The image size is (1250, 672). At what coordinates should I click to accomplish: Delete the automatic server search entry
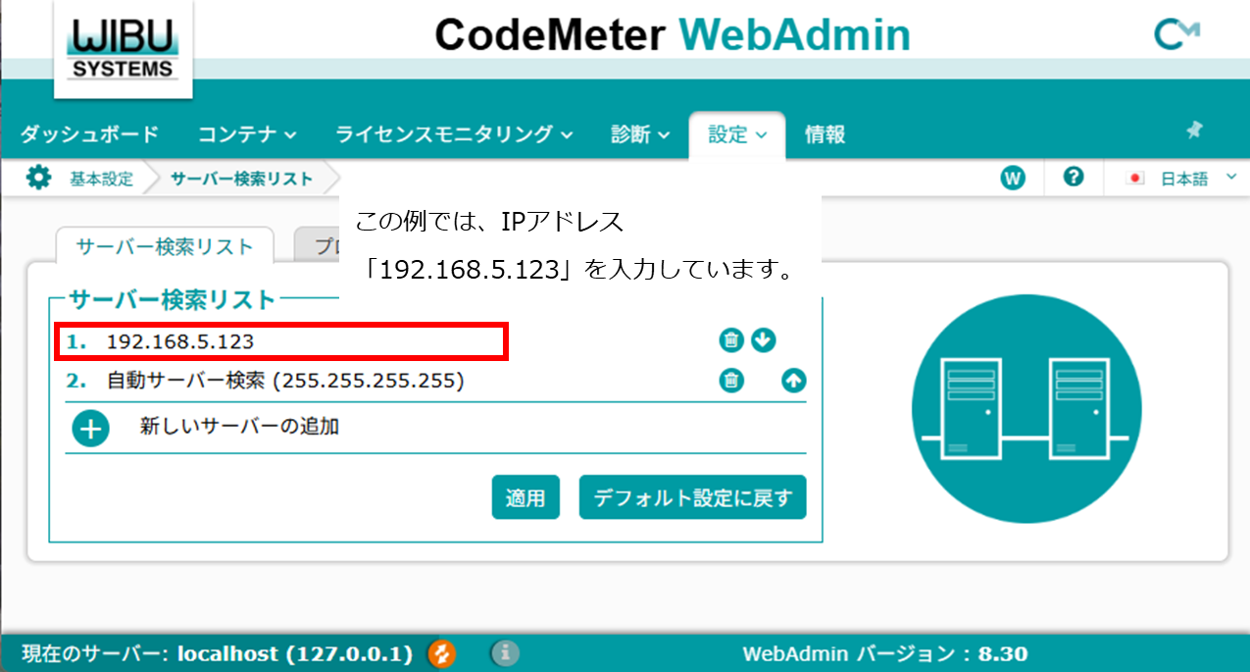pos(730,381)
